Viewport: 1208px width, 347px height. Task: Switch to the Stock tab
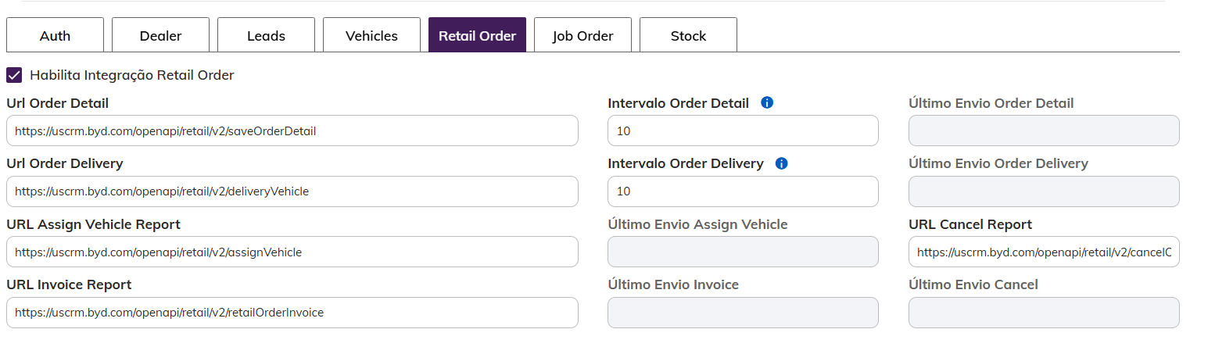[688, 35]
